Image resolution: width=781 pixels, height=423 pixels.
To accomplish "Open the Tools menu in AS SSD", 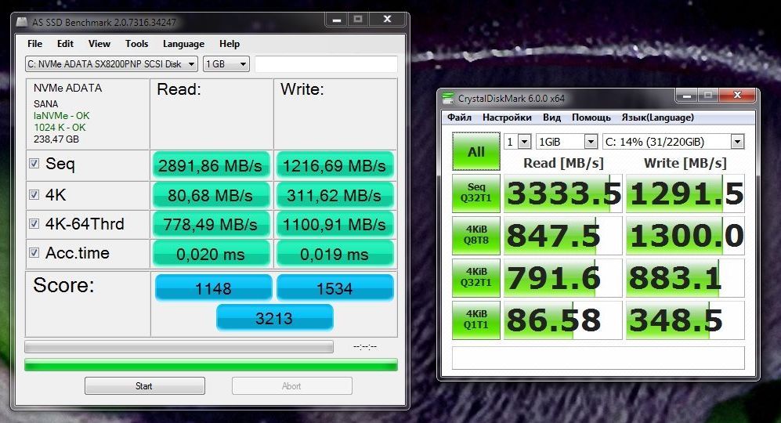I will tap(136, 44).
